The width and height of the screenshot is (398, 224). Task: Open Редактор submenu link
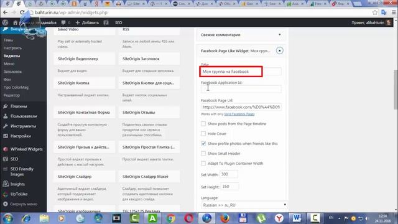(x=11, y=95)
